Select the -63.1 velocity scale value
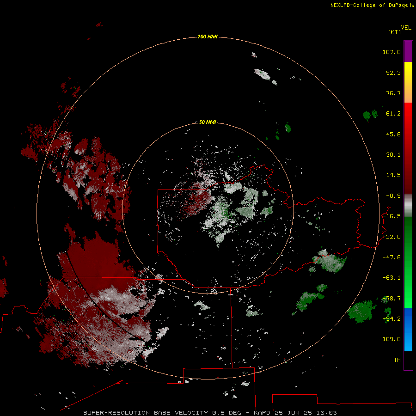This screenshot has width=416, height=416. [392, 278]
